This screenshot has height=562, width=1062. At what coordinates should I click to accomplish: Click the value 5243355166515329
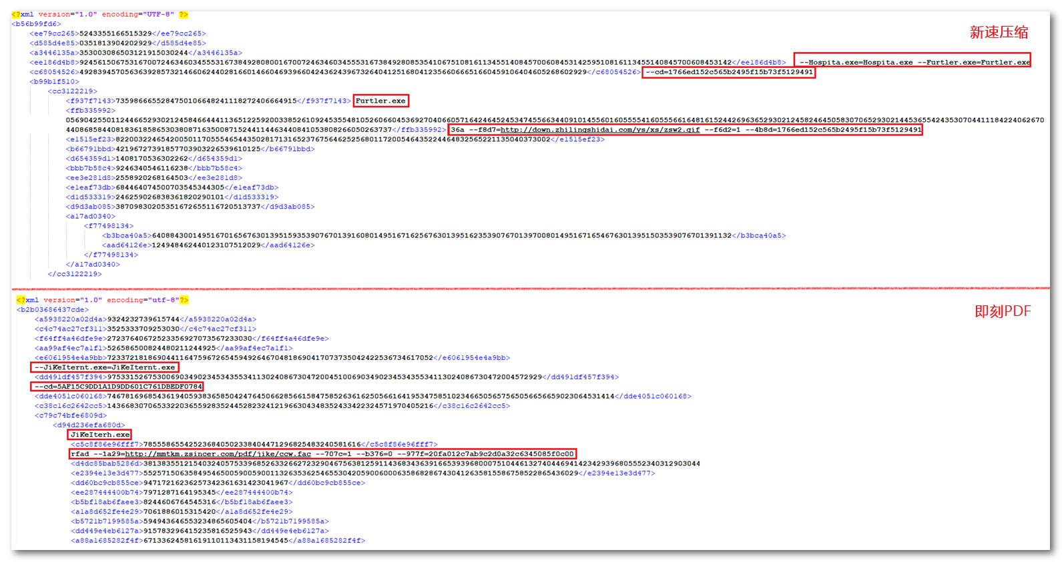coord(115,33)
